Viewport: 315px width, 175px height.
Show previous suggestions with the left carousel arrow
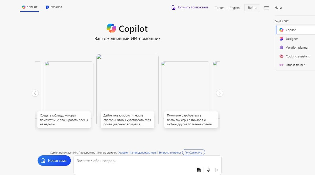pyautogui.click(x=35, y=93)
